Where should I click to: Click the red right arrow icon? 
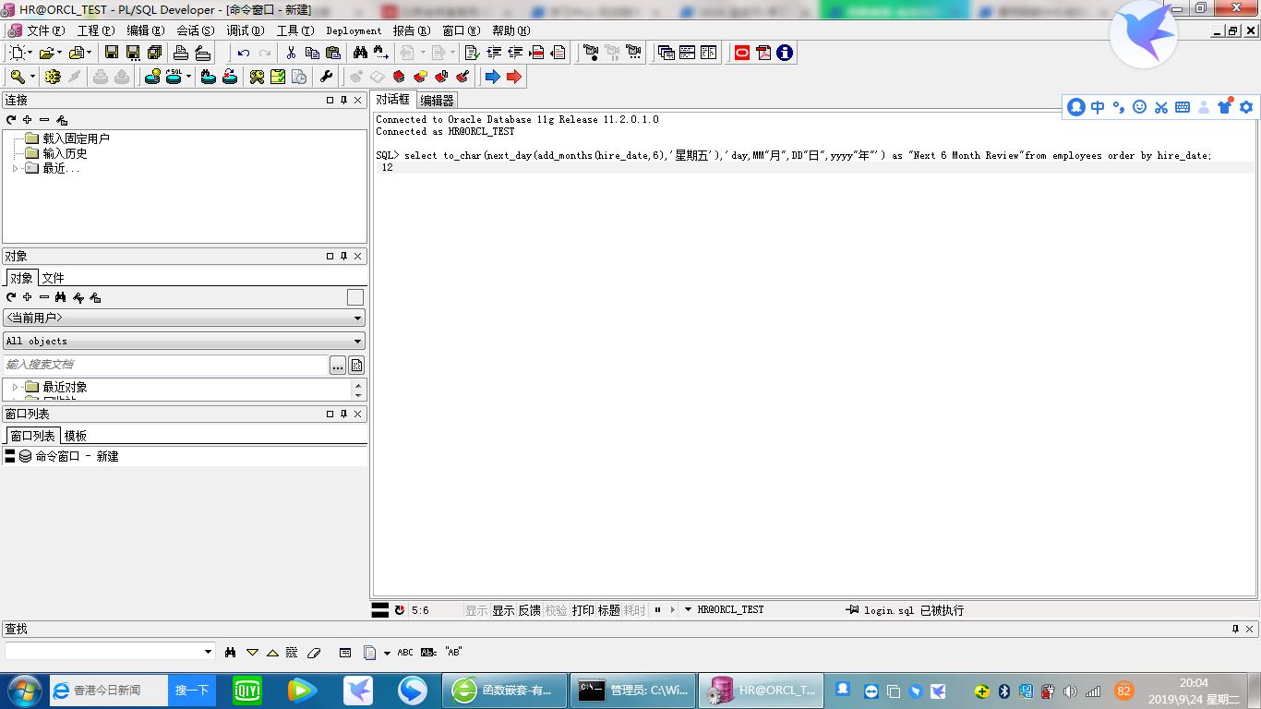tap(513, 77)
